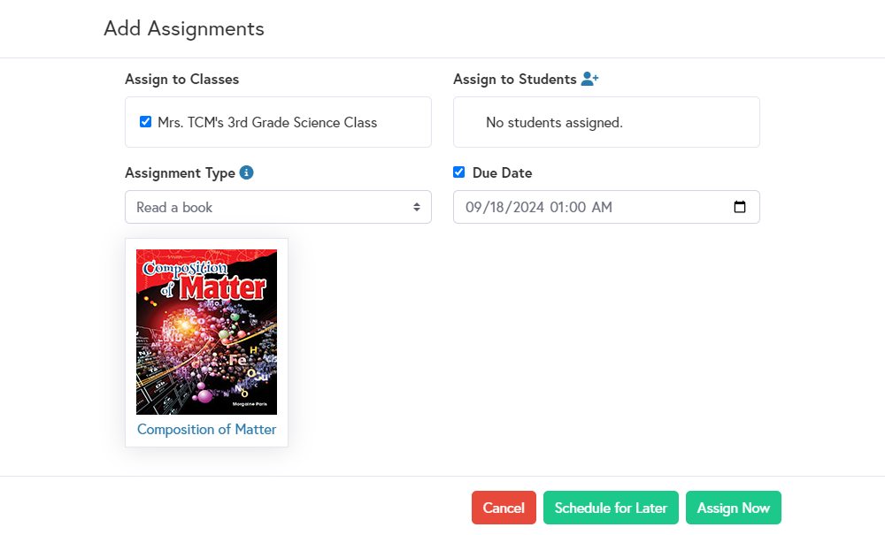
Task: Select the day '18' in due date
Action: tap(497, 208)
